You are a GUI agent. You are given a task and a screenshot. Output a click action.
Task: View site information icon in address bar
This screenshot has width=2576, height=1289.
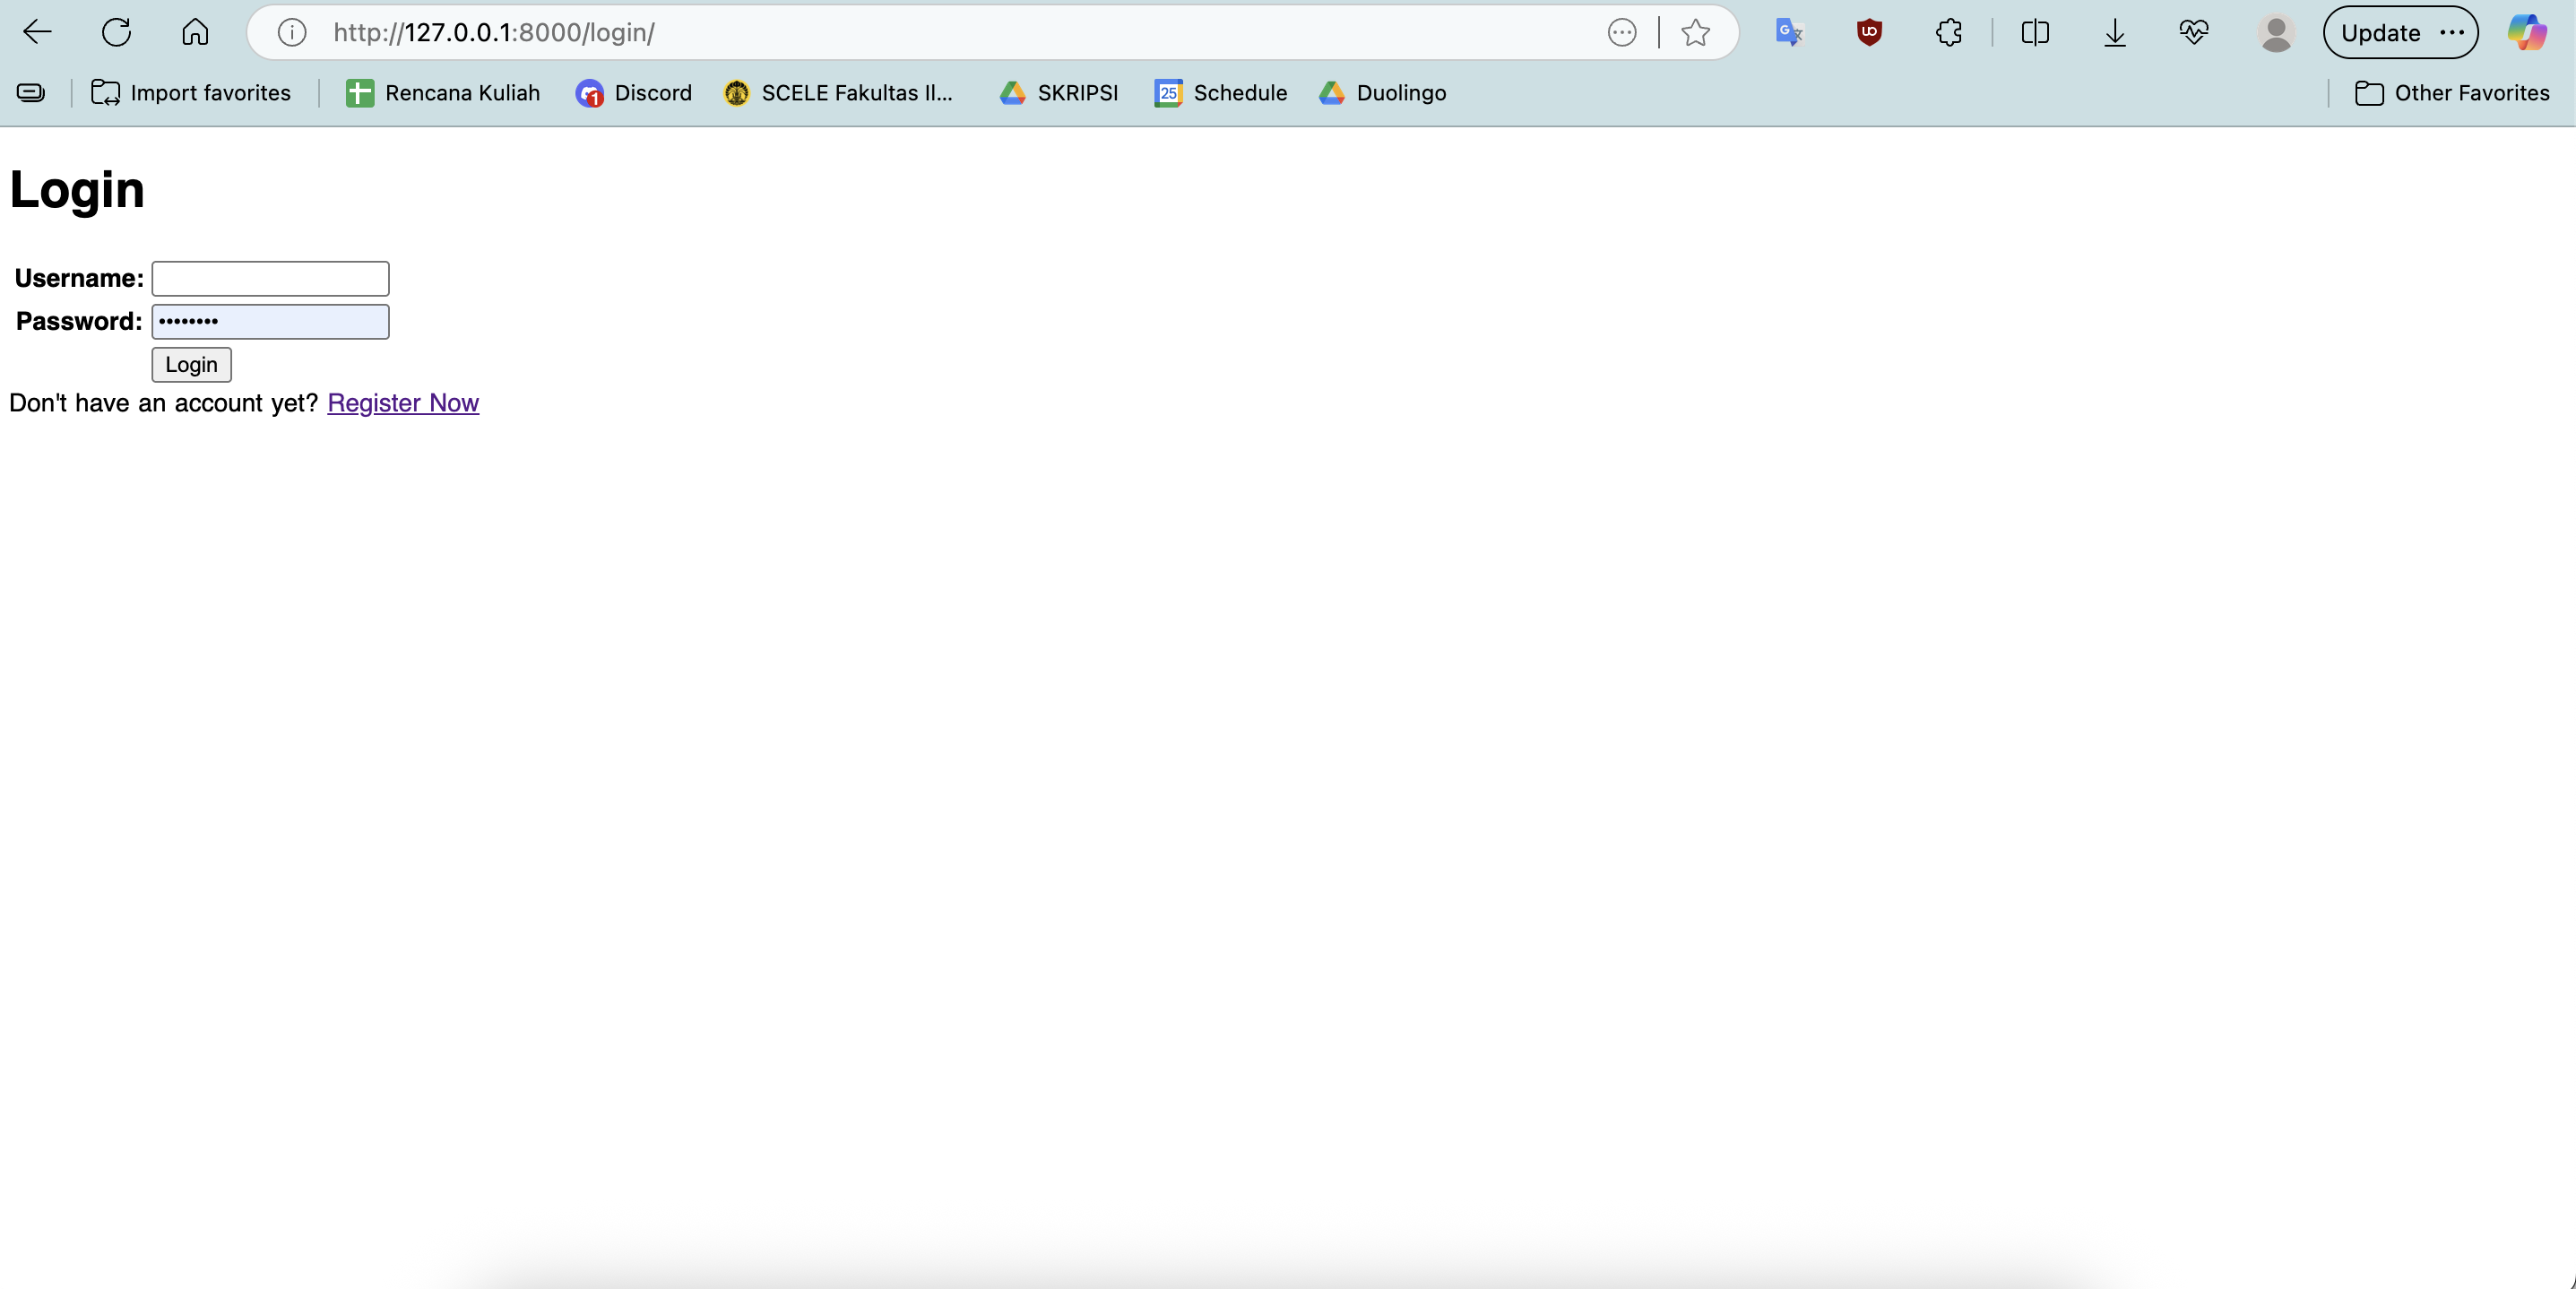(291, 33)
